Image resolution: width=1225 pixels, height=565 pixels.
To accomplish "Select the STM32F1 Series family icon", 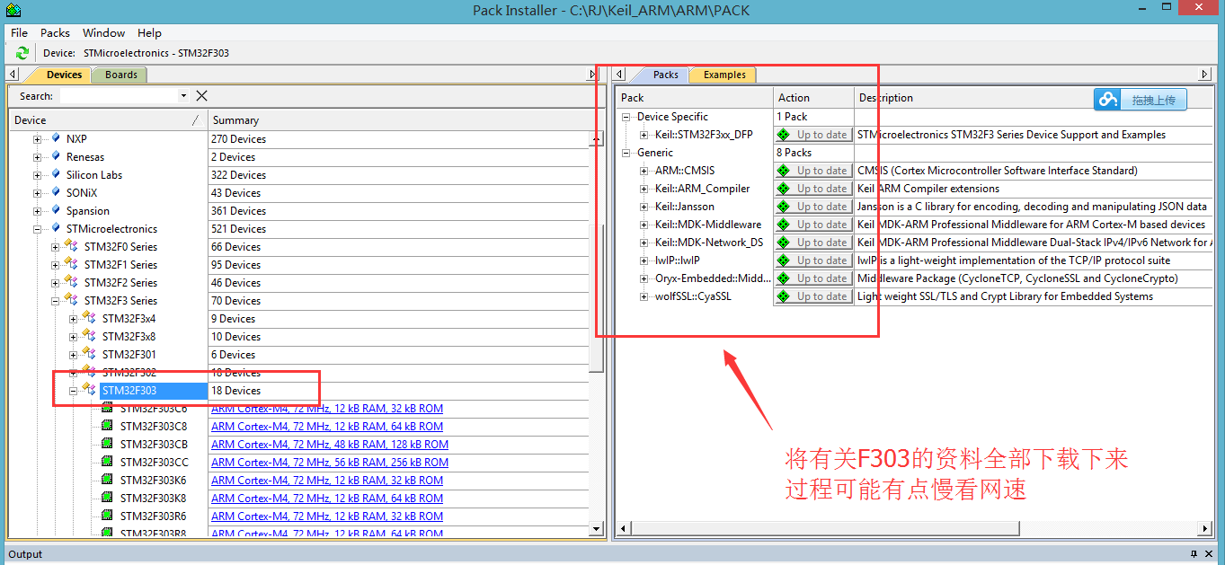I will pos(71,265).
